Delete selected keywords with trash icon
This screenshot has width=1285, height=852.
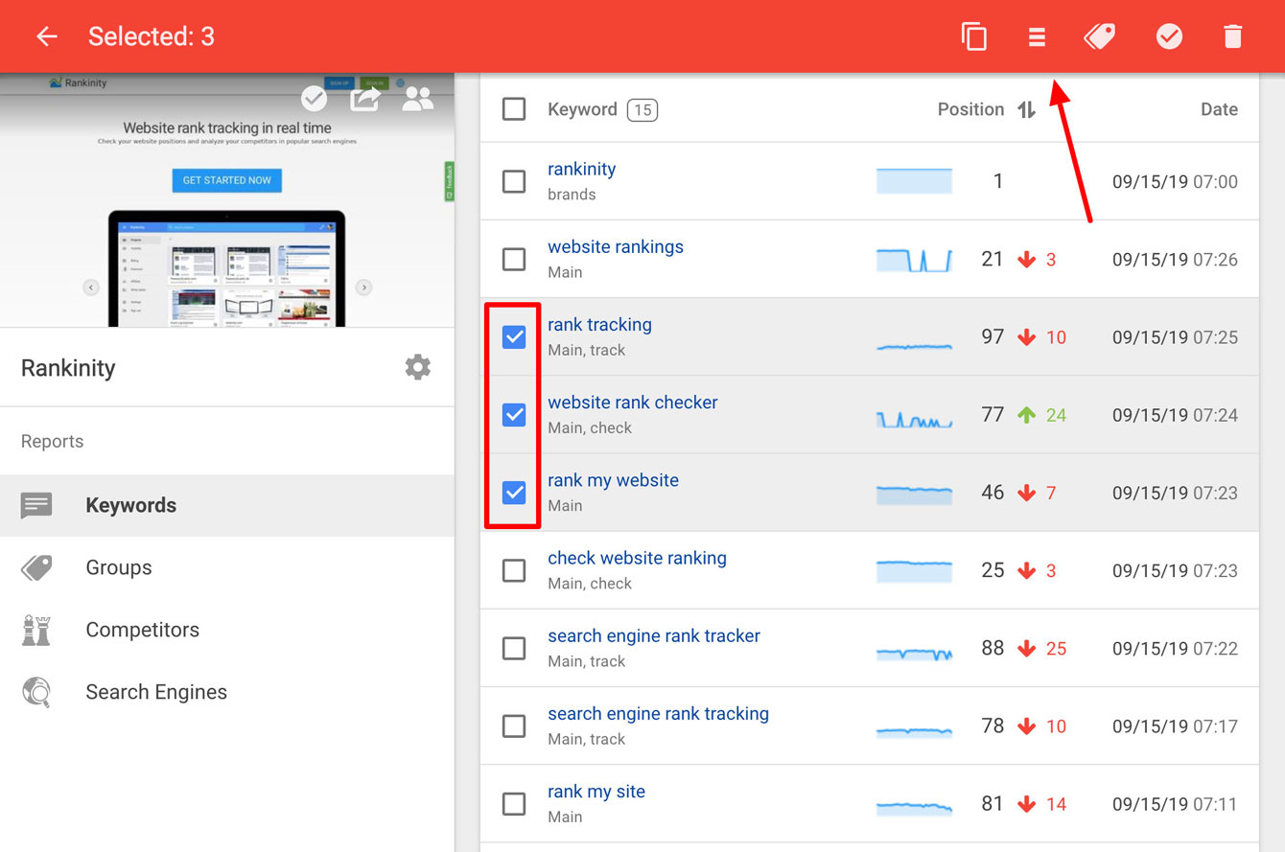(1232, 36)
